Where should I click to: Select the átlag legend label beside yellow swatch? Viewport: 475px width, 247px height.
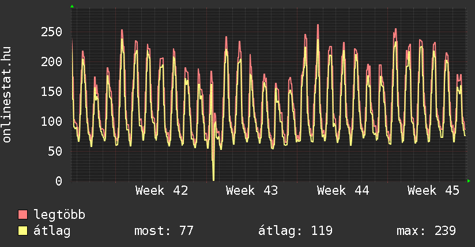tap(52, 231)
